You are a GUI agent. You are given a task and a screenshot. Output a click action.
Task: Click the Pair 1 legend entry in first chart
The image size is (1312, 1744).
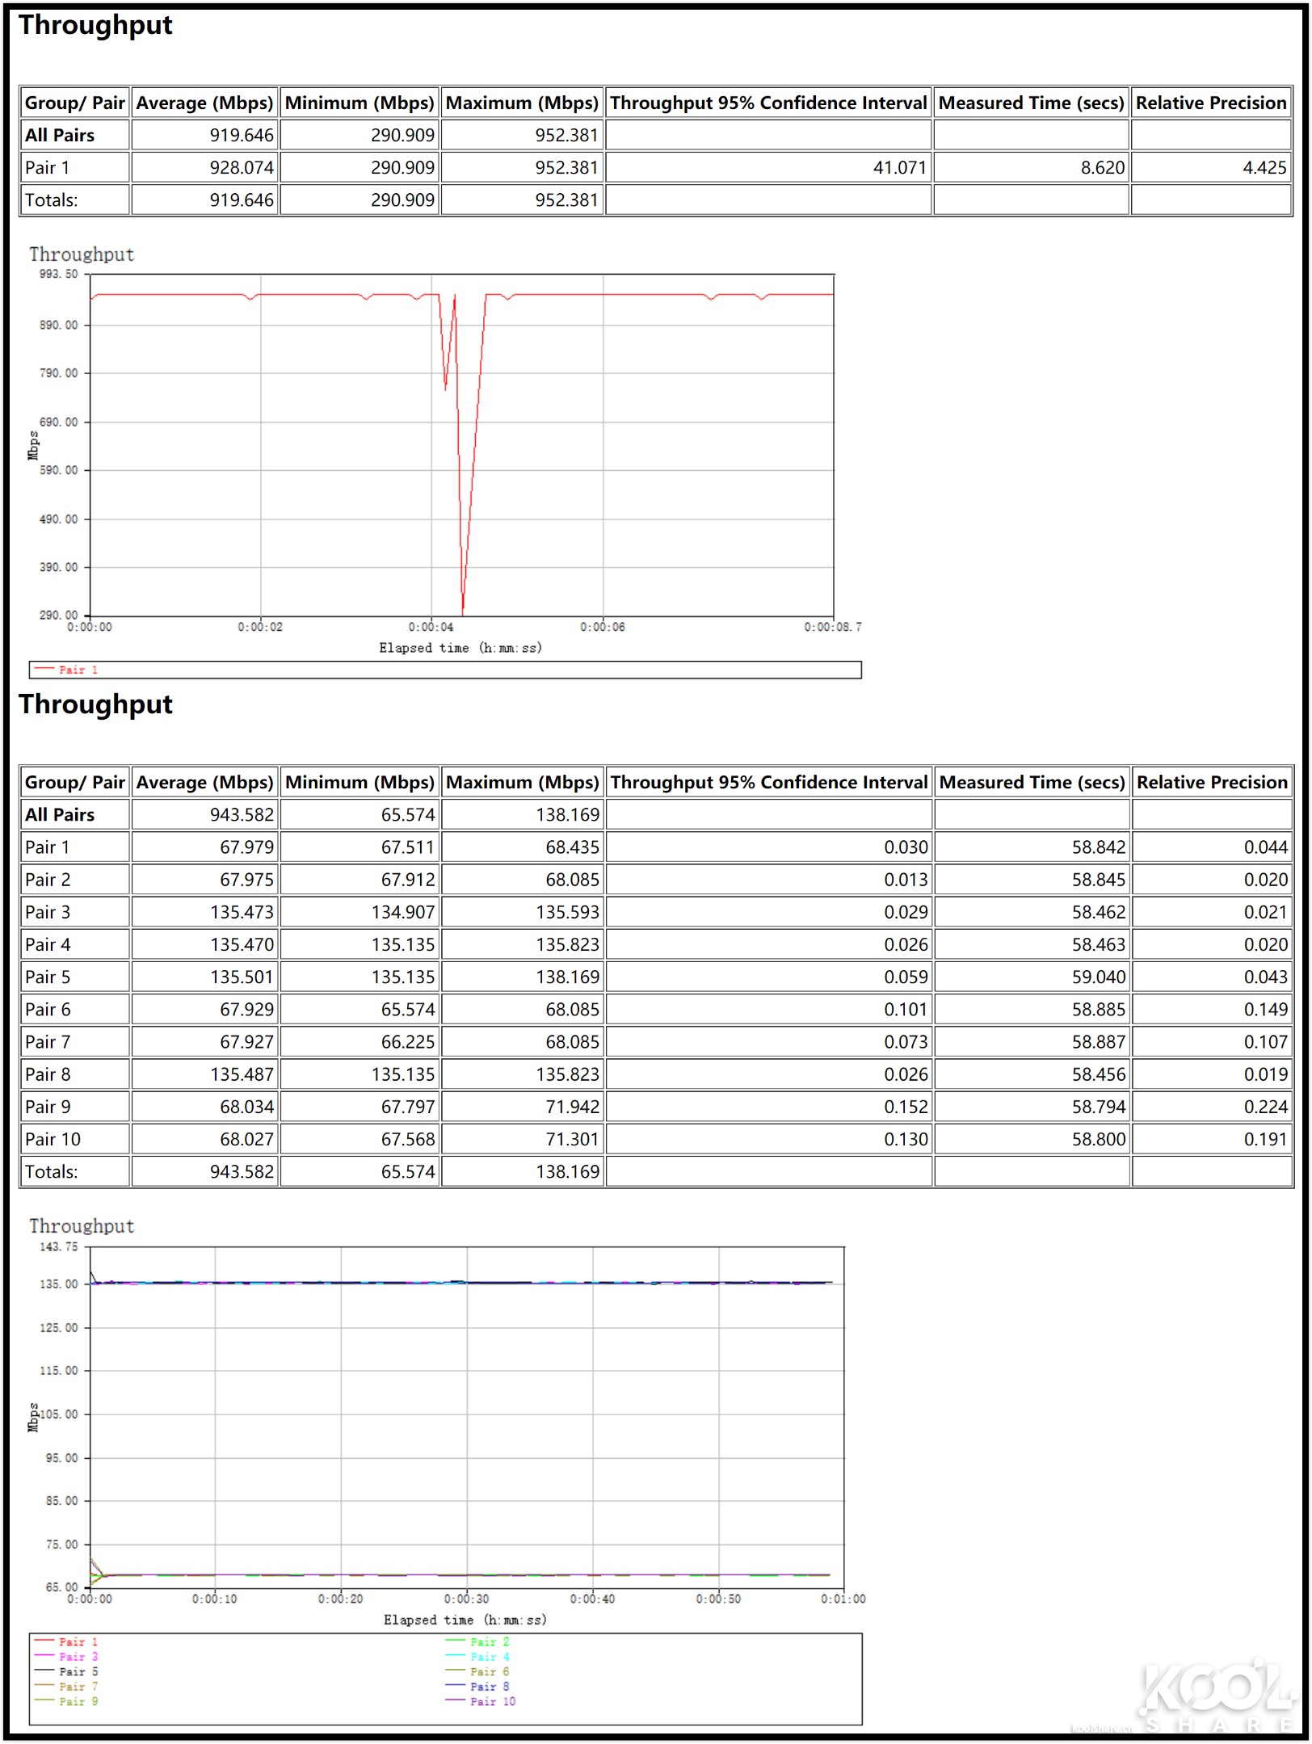(67, 670)
